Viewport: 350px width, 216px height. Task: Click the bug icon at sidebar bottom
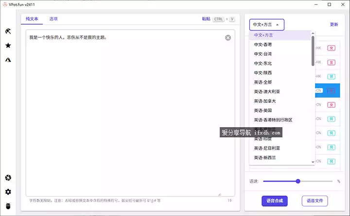pos(8,206)
